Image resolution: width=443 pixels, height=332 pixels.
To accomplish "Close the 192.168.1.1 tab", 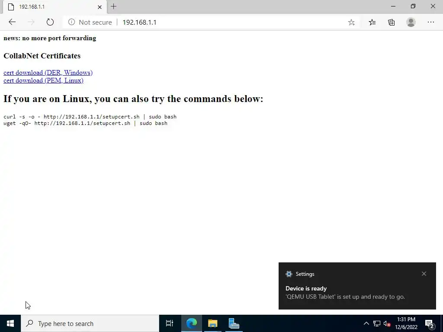I will 100,7.
